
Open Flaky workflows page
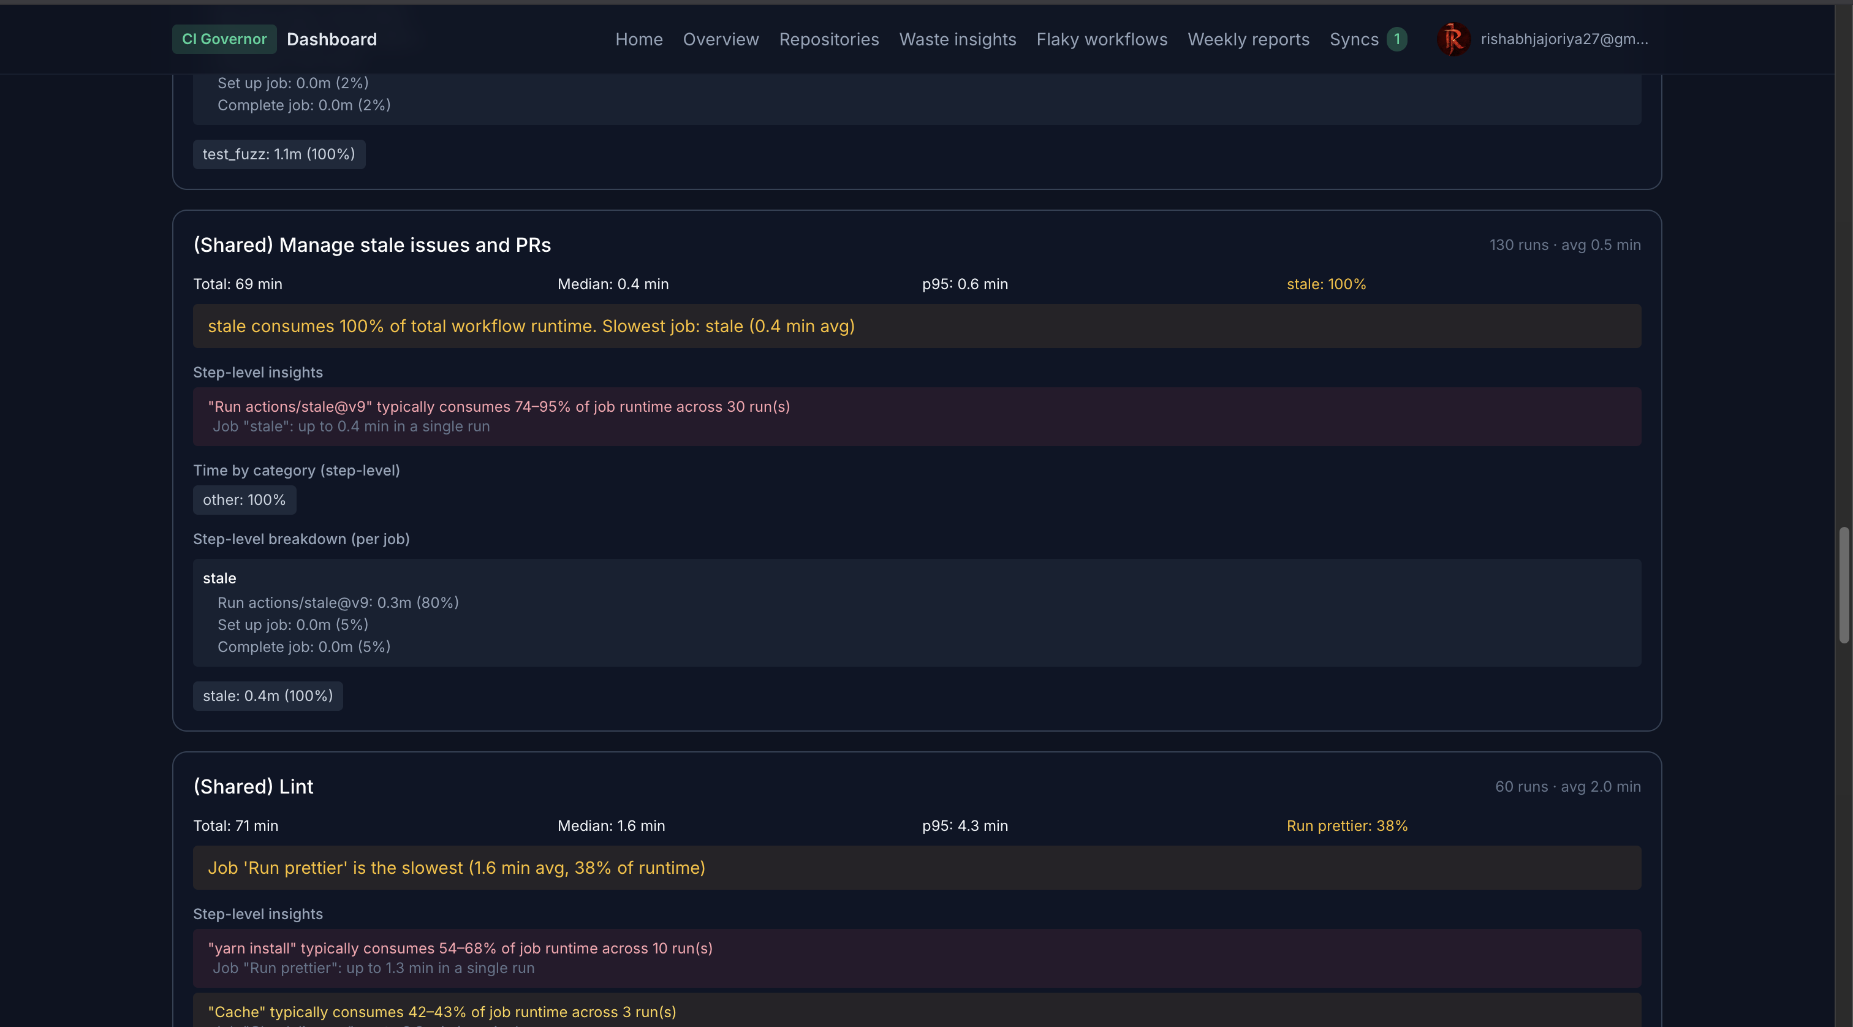click(x=1101, y=39)
